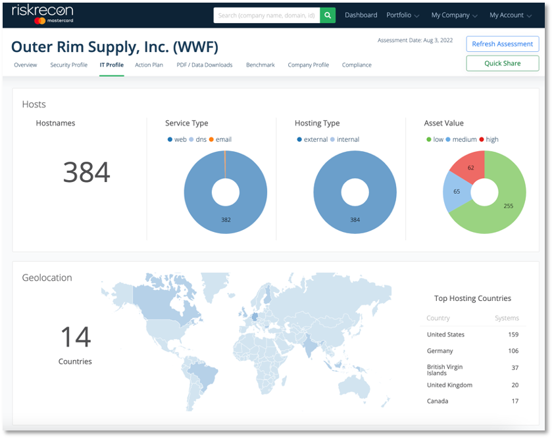Click the RiskRecon Mastercard logo
The width and height of the screenshot is (554, 439).
pyautogui.click(x=42, y=14)
